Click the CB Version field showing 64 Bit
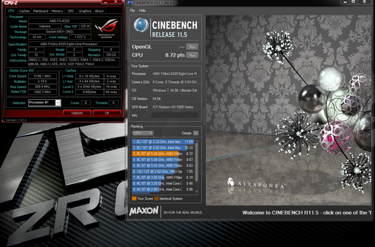The height and width of the screenshot is (247, 375). point(175,99)
